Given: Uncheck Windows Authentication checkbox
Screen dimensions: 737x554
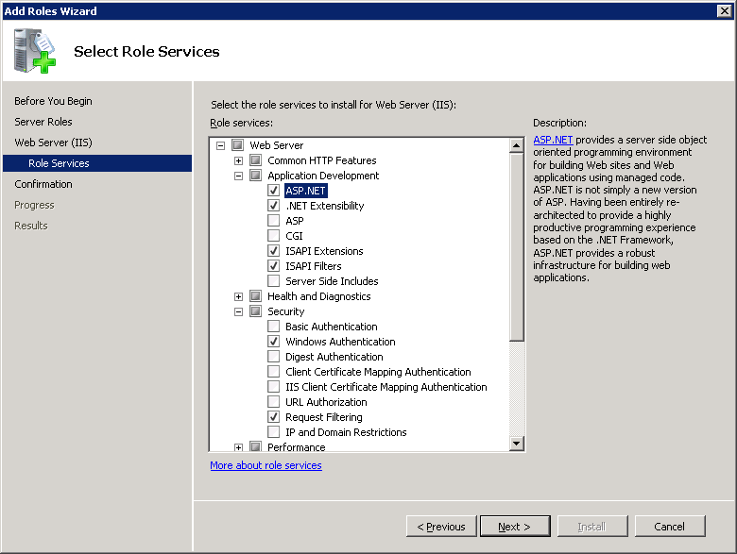Looking at the screenshot, I should (x=274, y=342).
